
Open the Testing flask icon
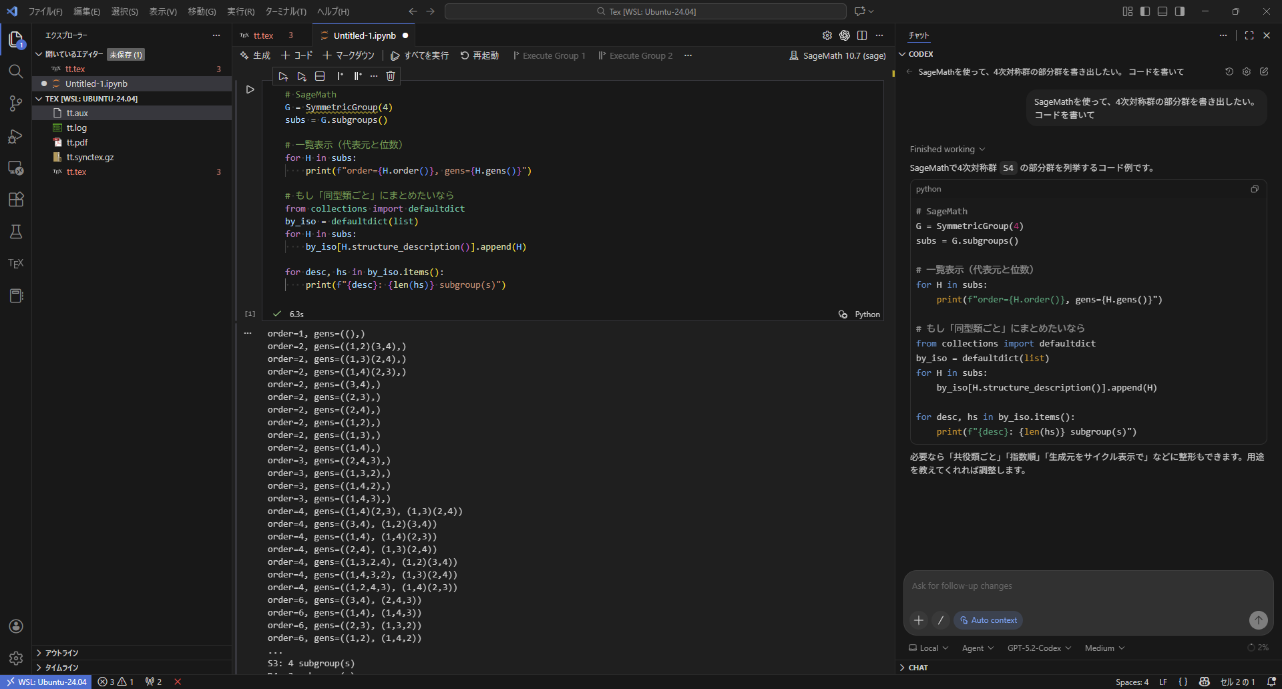tap(16, 232)
